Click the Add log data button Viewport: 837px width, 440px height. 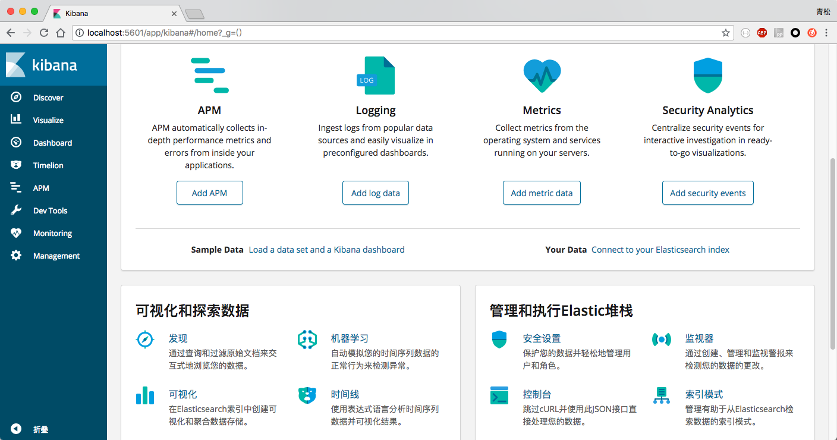coord(376,193)
